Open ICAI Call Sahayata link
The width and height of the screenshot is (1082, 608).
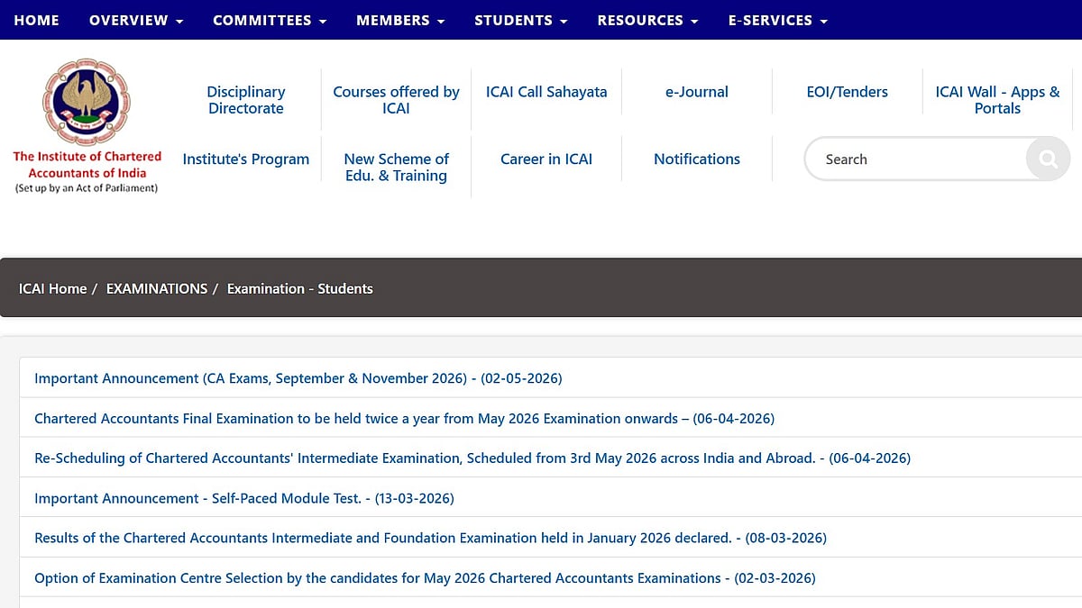[546, 92]
